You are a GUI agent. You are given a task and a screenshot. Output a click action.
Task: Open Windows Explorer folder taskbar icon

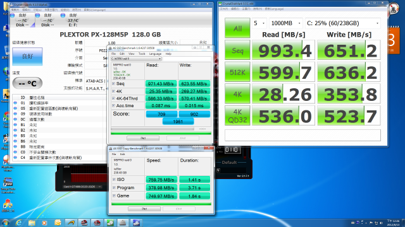pos(32,223)
